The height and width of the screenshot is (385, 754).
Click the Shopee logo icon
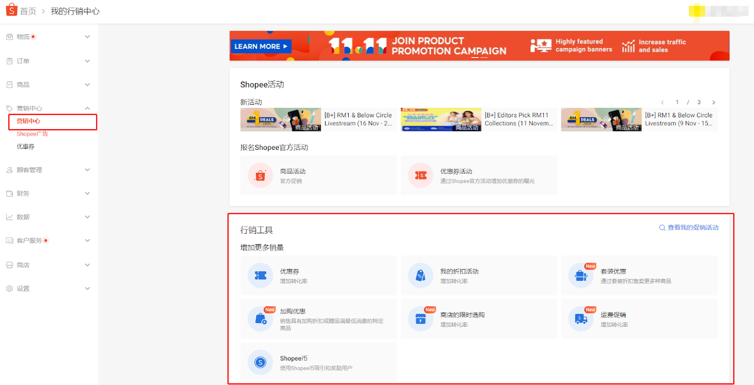(x=11, y=9)
